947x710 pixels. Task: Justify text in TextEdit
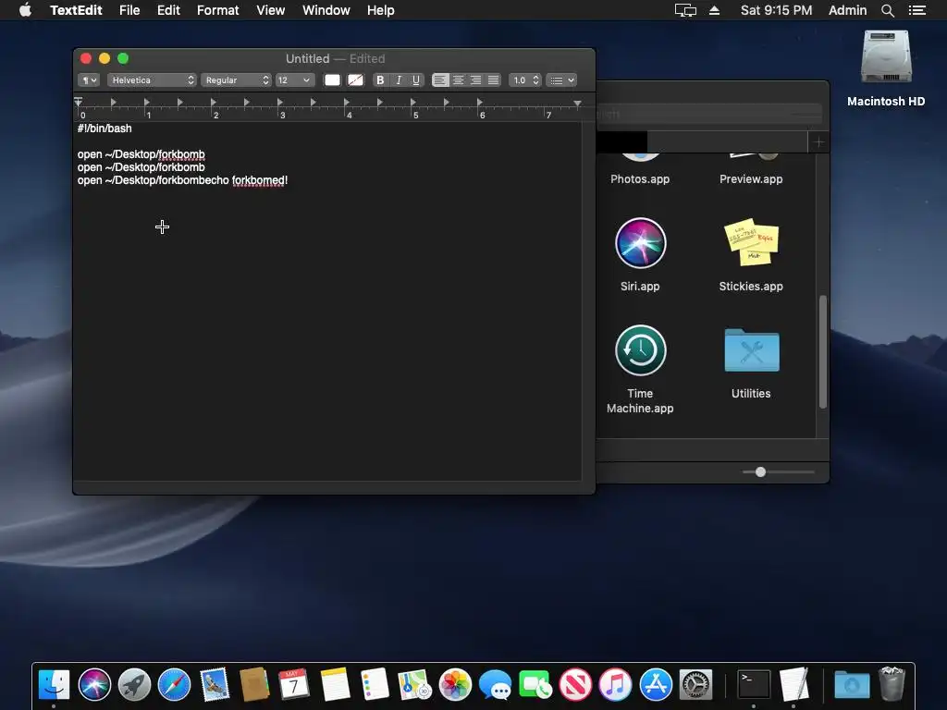[494, 80]
